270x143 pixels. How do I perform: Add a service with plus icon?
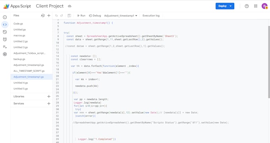coord(49,103)
